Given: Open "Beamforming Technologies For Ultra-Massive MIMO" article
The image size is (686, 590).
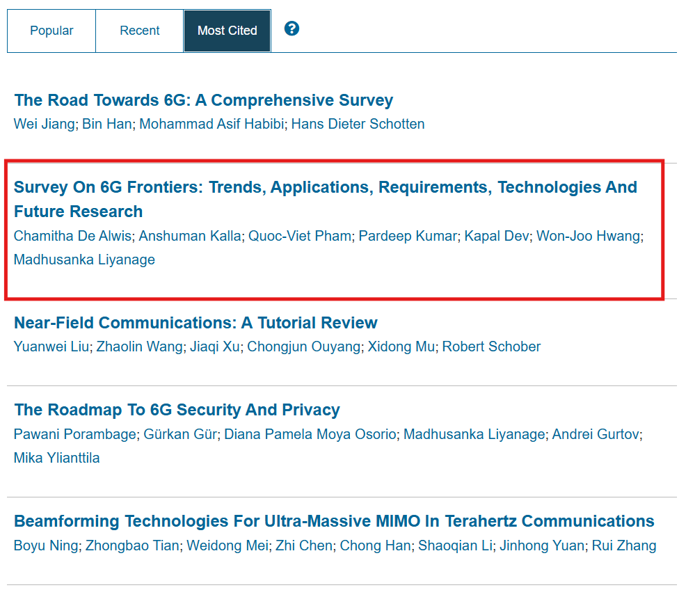Looking at the screenshot, I should [x=334, y=521].
